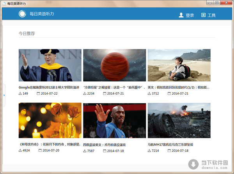Click calendar icon beside 2014-07-21 under 美文
234x174 pixels.
pos(169,93)
